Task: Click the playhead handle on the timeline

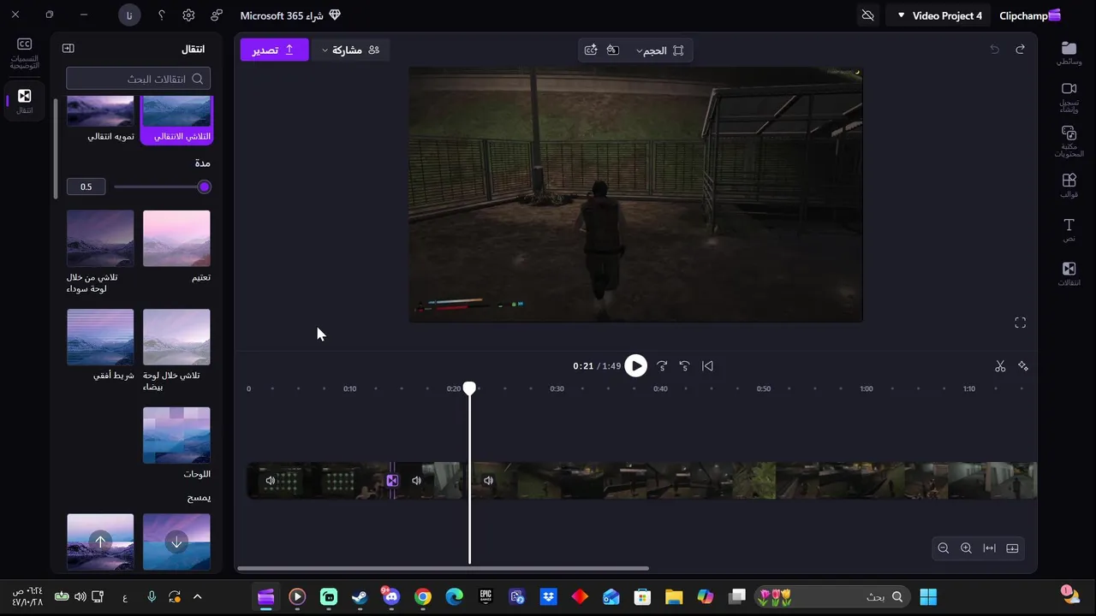Action: pyautogui.click(x=469, y=388)
